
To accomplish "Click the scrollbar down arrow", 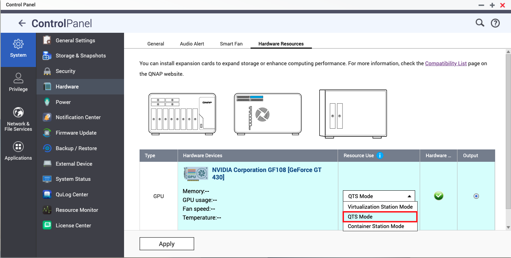I will coord(508,227).
